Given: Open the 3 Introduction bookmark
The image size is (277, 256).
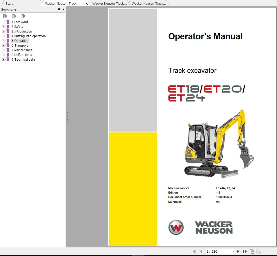Looking at the screenshot, I should 22,31.
